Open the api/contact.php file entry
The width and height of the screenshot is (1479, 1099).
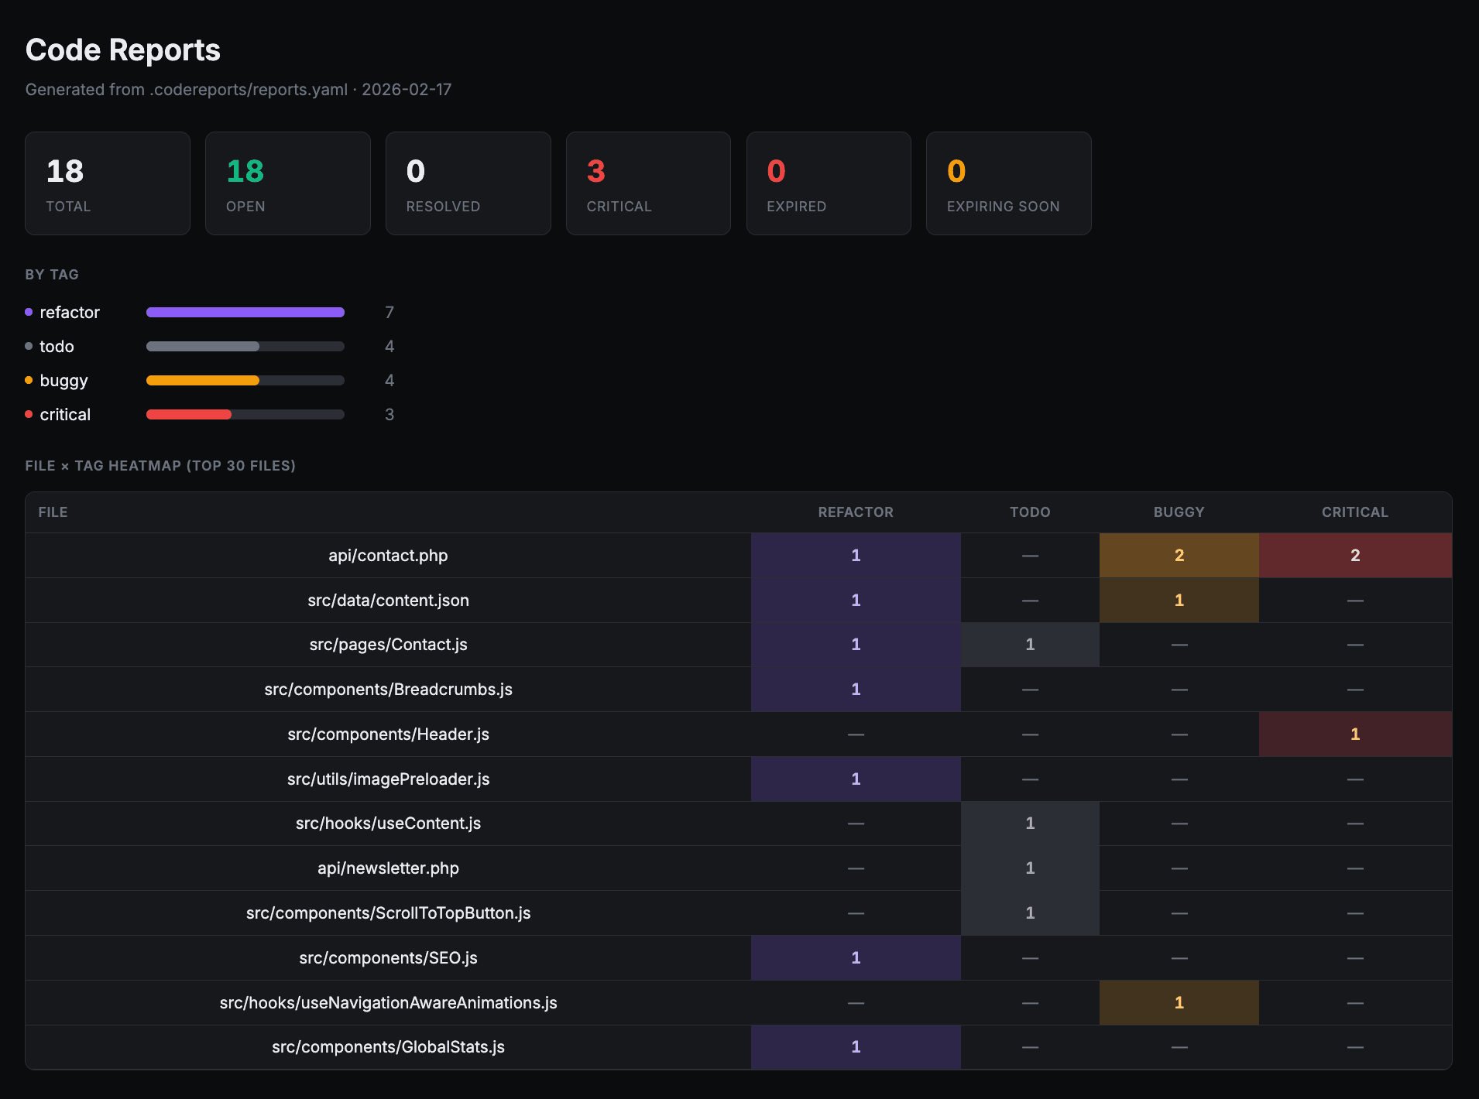388,555
